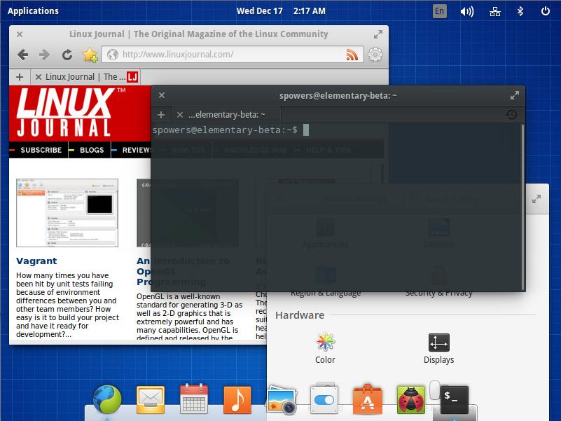Open the sound volume indicator
Image resolution: width=561 pixels, height=421 pixels.
click(467, 11)
